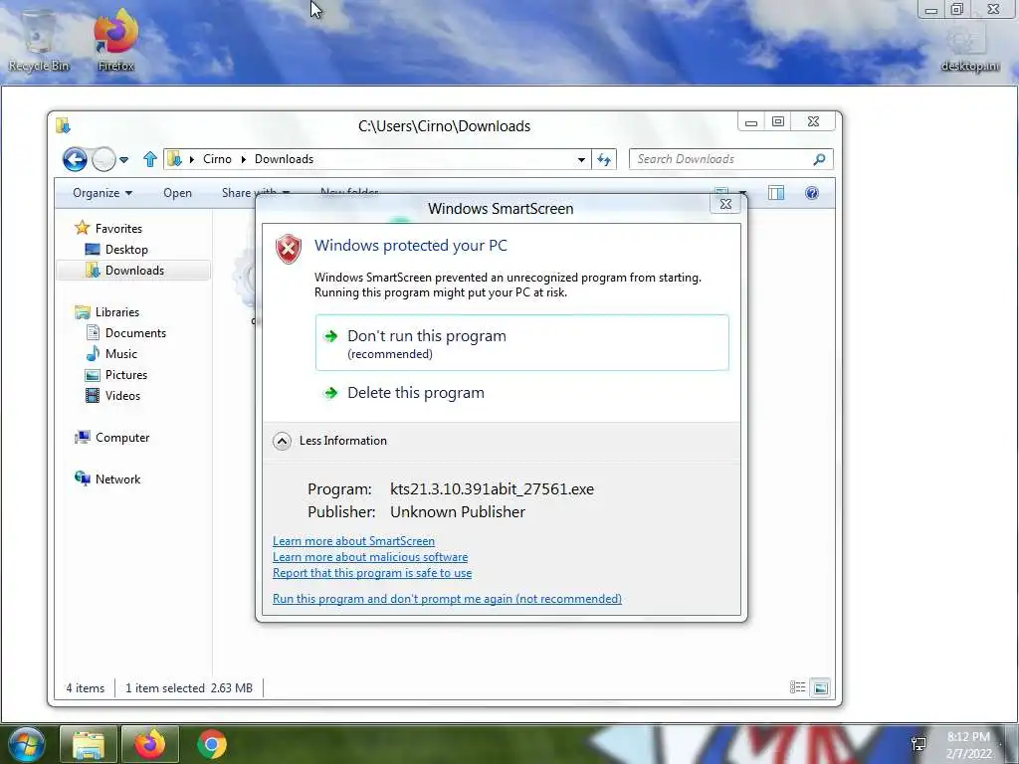Switch to large icons view in status bar
Image resolution: width=1019 pixels, height=764 pixels.
[x=821, y=687]
